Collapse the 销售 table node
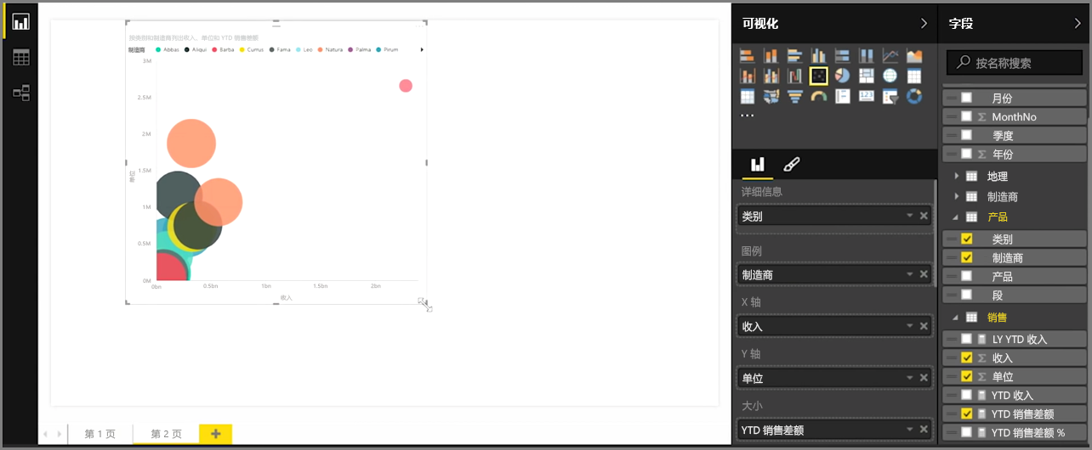Screen dimensions: 1092x450 [956, 318]
